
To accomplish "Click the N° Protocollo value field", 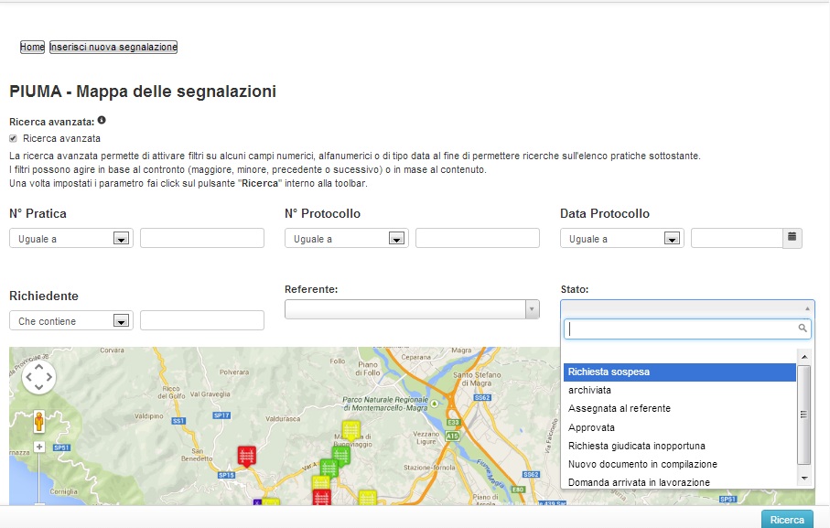I will point(478,238).
